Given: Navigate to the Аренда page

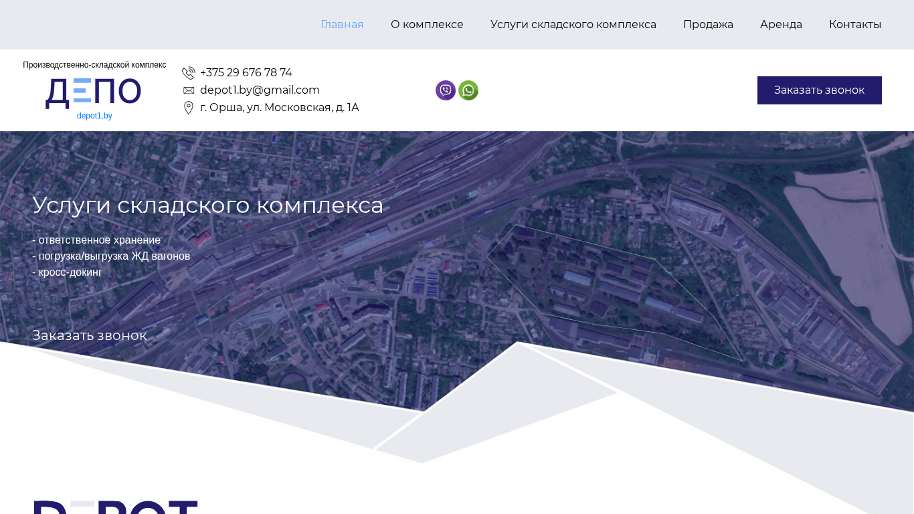Looking at the screenshot, I should [781, 25].
